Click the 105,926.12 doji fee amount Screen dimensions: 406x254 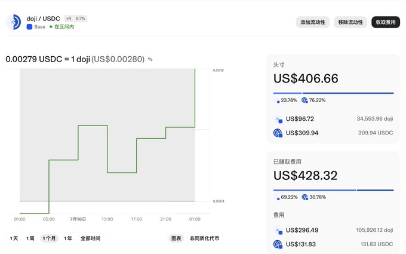point(374,230)
